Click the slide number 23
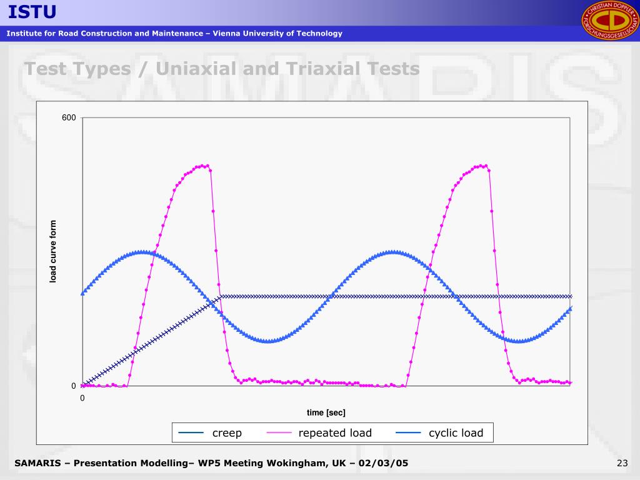Viewport: 640px width, 480px height. pyautogui.click(x=622, y=463)
